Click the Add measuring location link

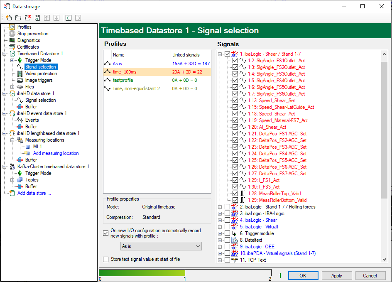coord(56,153)
